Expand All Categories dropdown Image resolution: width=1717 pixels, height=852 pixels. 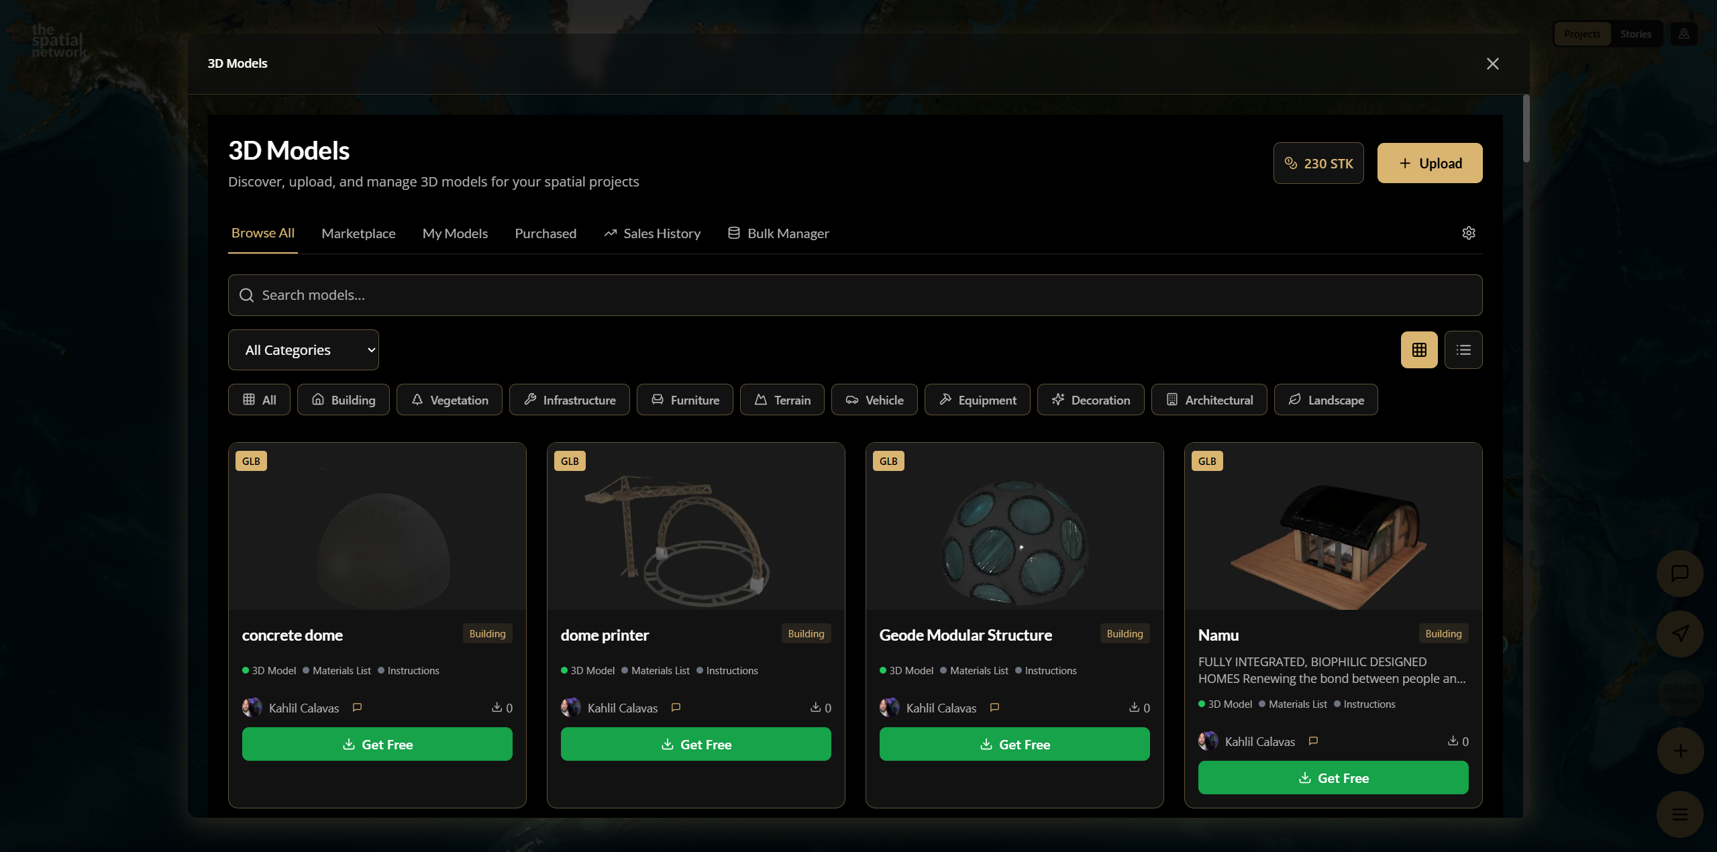(303, 350)
